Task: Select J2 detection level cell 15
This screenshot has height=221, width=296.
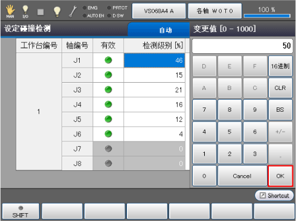Action: point(154,75)
